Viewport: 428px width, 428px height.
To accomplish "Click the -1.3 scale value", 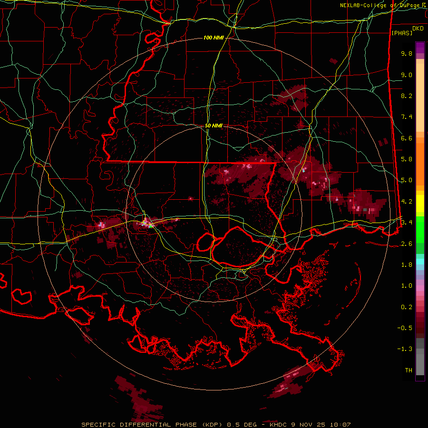I will 405,349.
